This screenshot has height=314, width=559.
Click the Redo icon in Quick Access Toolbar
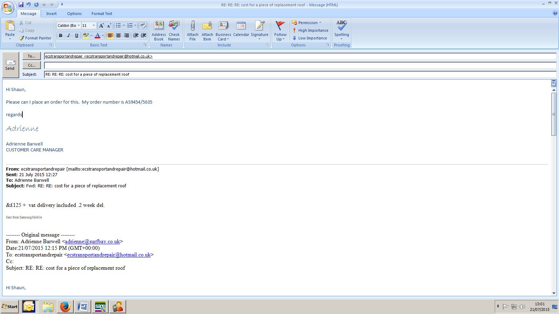[x=36, y=5]
